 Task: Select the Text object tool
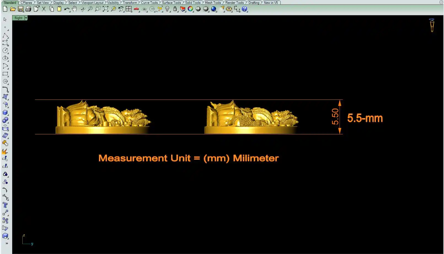point(5,205)
